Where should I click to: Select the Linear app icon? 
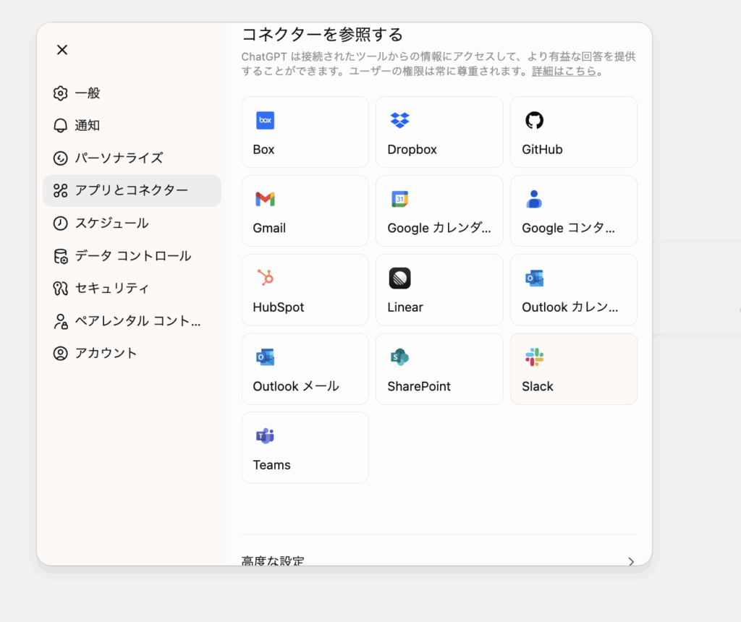click(399, 278)
